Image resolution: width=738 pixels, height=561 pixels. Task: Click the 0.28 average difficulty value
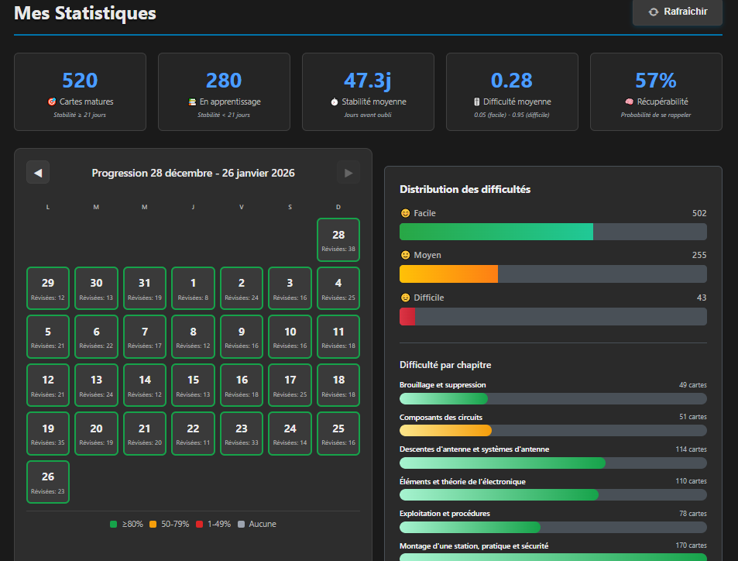coord(512,81)
